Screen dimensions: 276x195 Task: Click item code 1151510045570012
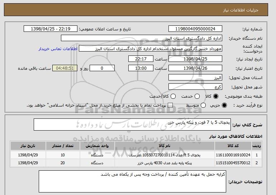pyautogui.click(x=233, y=163)
